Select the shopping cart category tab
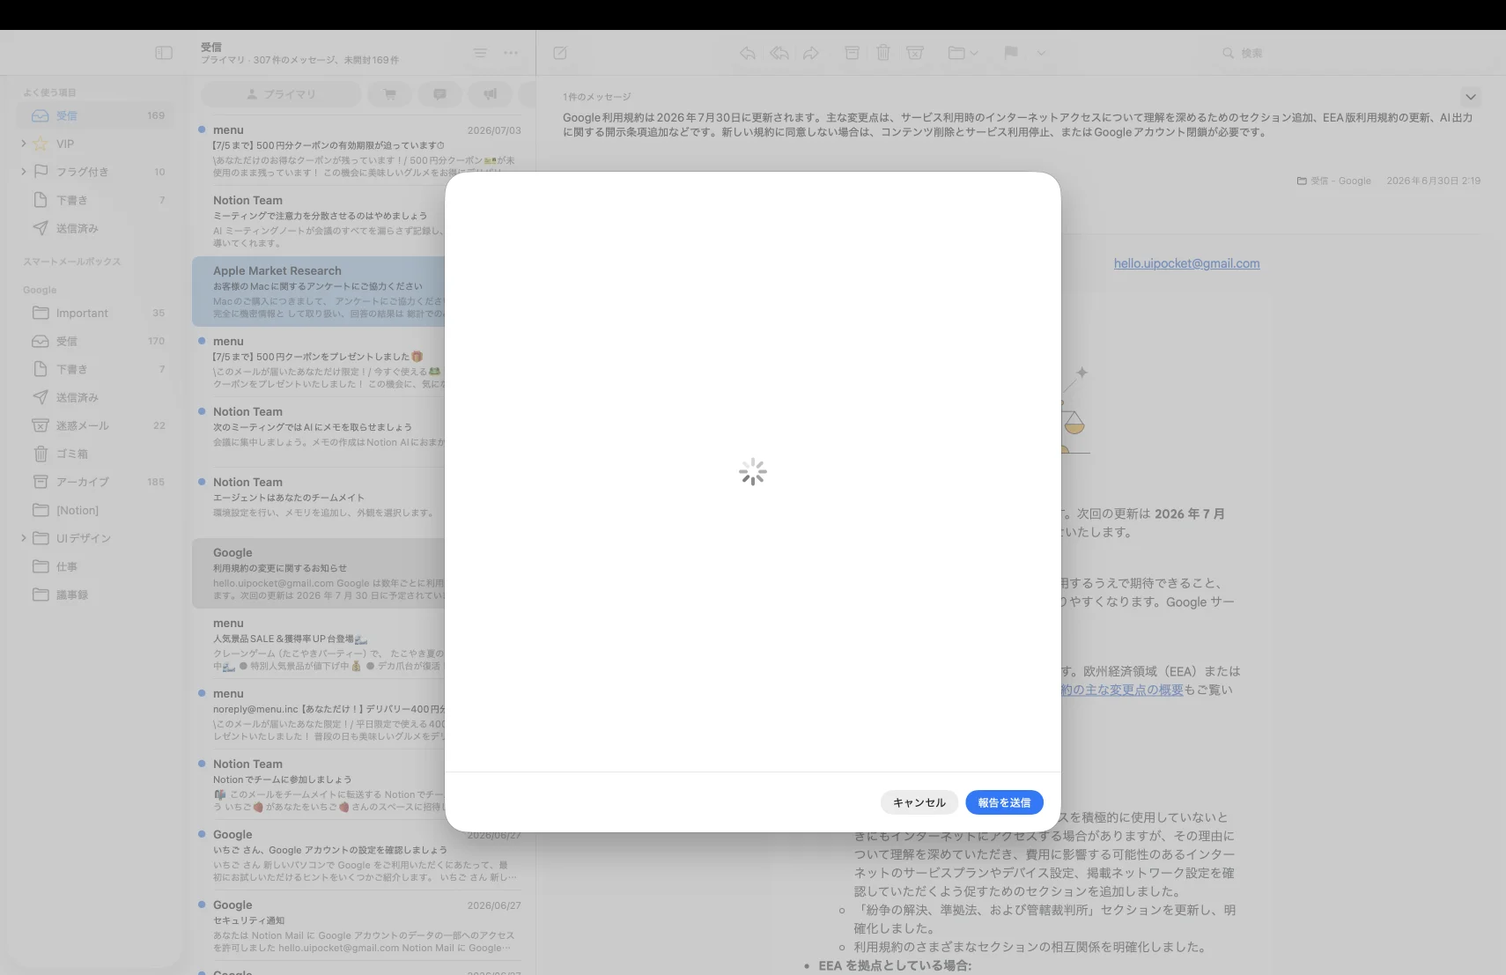The height and width of the screenshot is (975, 1506). click(390, 94)
